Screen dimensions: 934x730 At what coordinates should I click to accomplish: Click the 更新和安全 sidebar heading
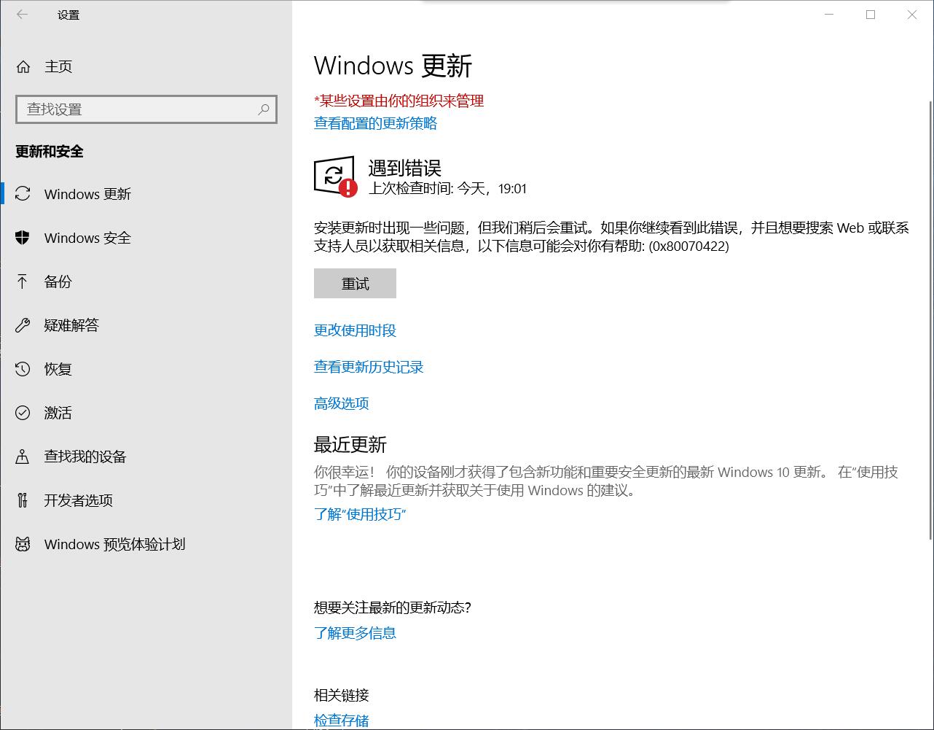pyautogui.click(x=50, y=152)
